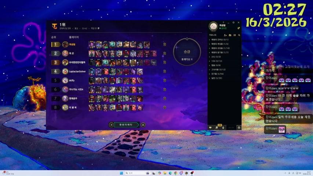Click the copy icon in LaplacianSolver's row

[x=165, y=71]
